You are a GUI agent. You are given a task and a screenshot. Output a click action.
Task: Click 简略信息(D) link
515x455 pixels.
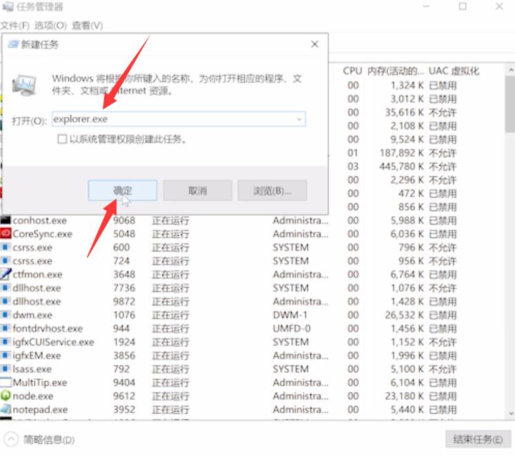tap(49, 439)
